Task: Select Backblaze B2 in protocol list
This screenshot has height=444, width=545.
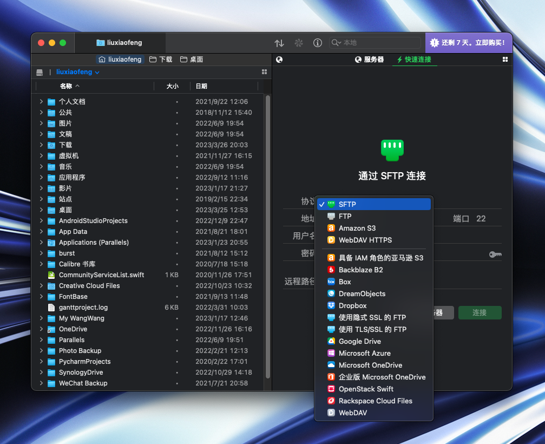Action: (374, 270)
